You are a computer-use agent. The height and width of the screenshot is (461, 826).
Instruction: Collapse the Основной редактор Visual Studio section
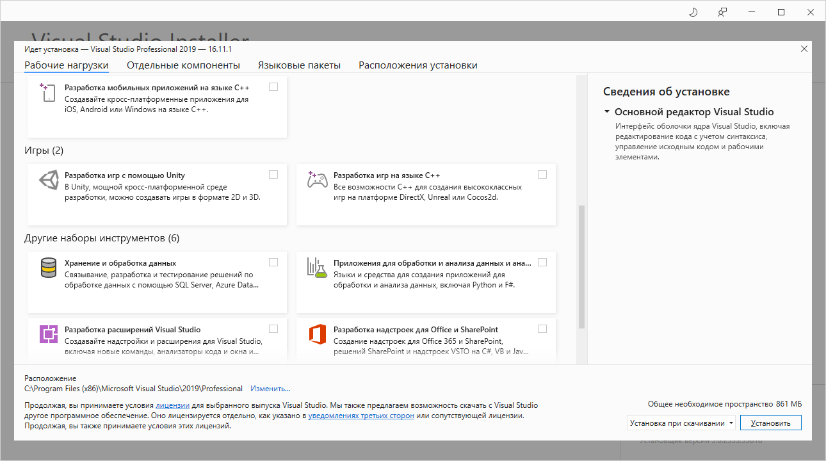click(606, 112)
